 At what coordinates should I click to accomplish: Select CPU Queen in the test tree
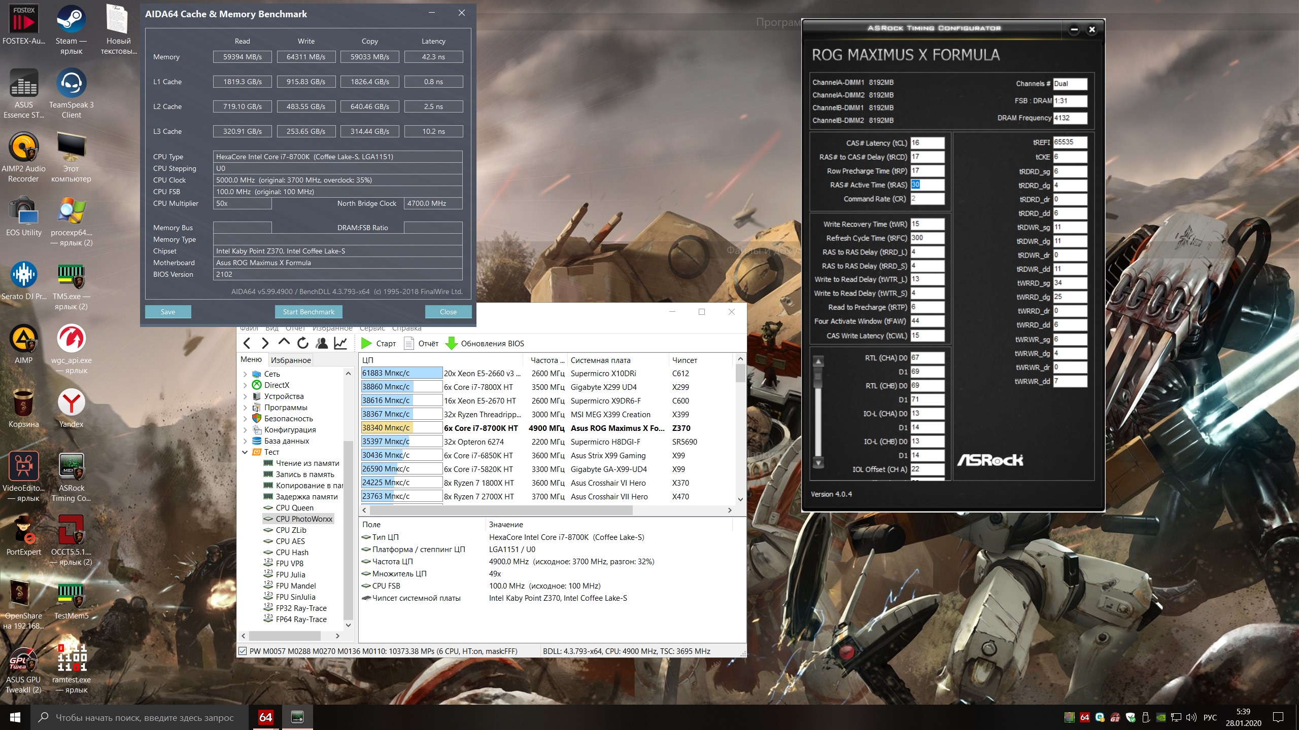(294, 508)
